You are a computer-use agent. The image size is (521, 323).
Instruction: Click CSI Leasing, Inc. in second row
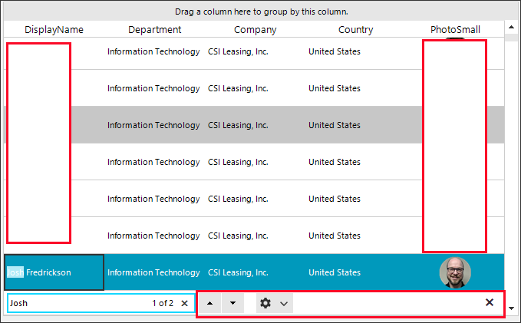click(x=238, y=88)
